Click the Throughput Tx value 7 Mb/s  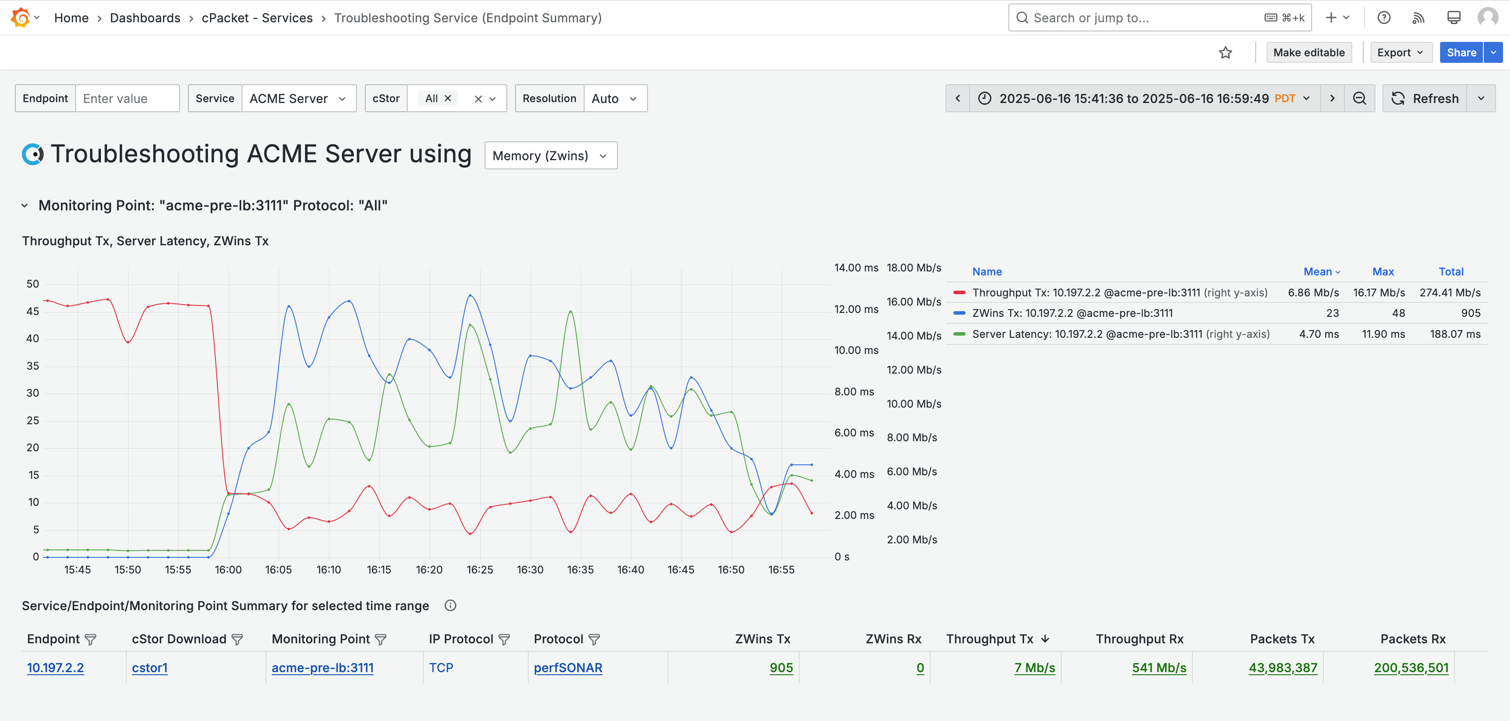pos(1035,668)
